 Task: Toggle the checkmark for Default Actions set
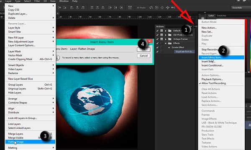tap(157, 31)
